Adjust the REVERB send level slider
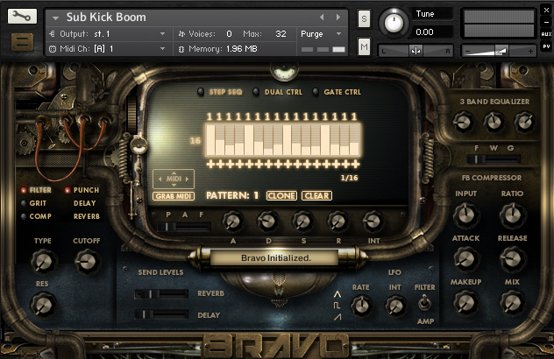Screen dimensions: 554x359 (161, 293)
